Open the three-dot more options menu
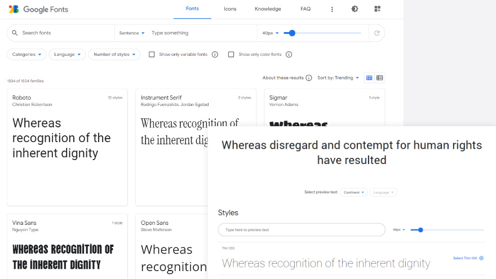Image resolution: width=496 pixels, height=279 pixels. [332, 10]
